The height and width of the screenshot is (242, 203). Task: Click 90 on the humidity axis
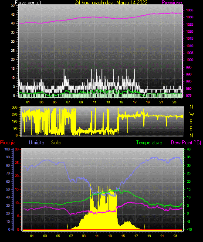(x=8, y=157)
